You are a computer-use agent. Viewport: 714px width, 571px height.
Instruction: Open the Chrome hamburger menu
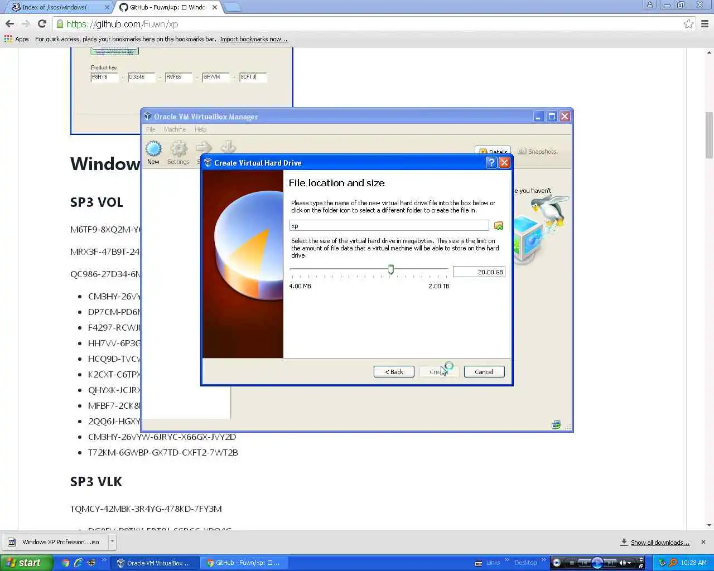(x=705, y=23)
